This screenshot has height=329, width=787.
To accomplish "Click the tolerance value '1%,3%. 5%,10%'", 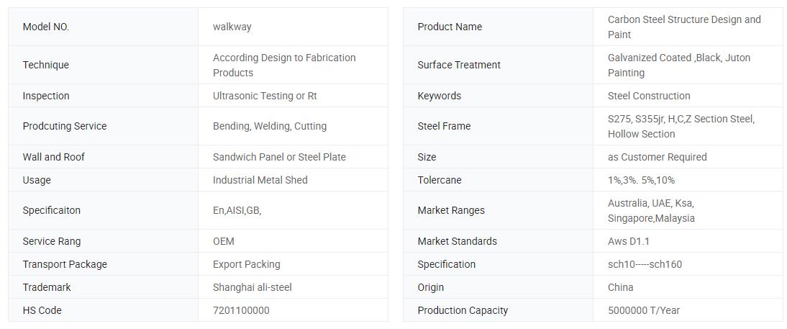I will click(641, 180).
